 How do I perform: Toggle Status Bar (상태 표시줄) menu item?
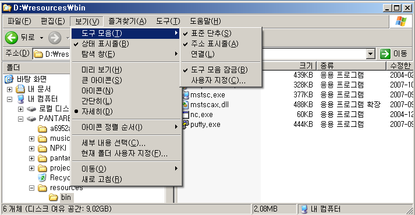click(126, 43)
